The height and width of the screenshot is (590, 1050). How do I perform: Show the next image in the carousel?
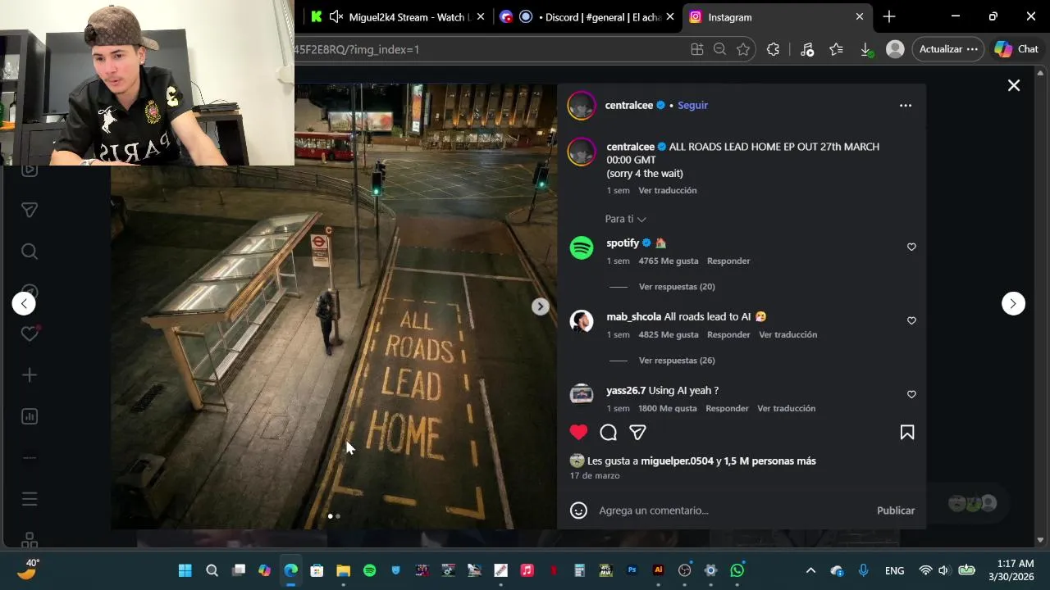tap(540, 306)
